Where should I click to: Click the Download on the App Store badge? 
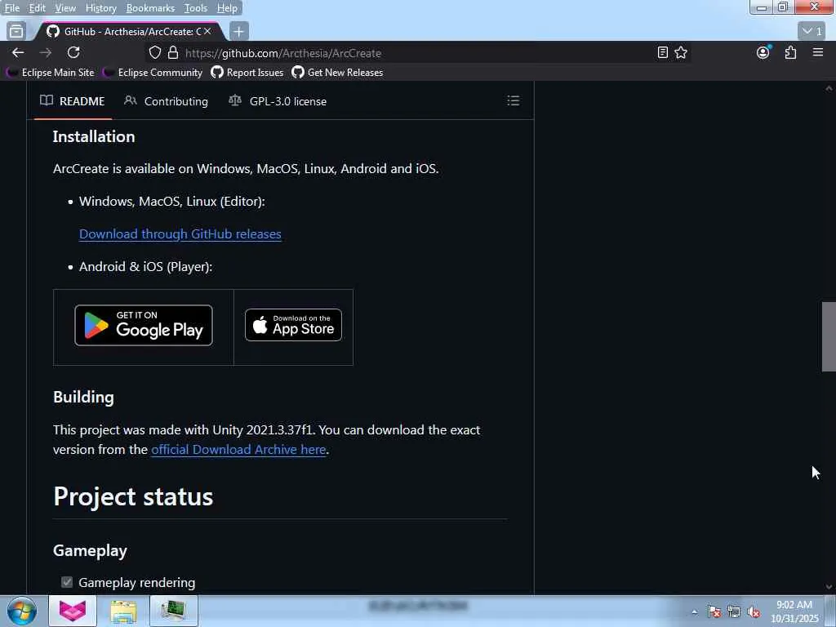point(293,325)
